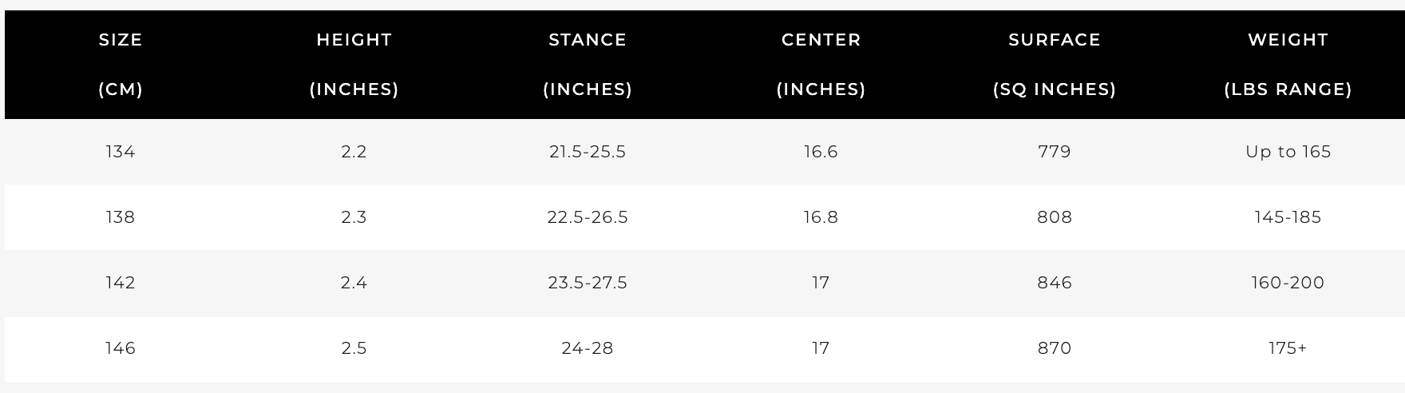Select the 146 size cell
Image resolution: width=1405 pixels, height=393 pixels.
coord(121,348)
